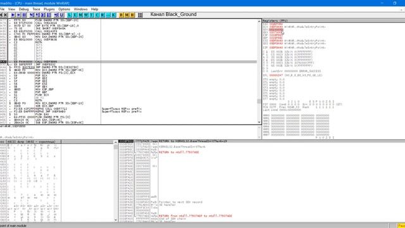This screenshot has width=405, height=228.
Task: Click the Trace into toolbar icon
Action: pyautogui.click(x=43, y=15)
